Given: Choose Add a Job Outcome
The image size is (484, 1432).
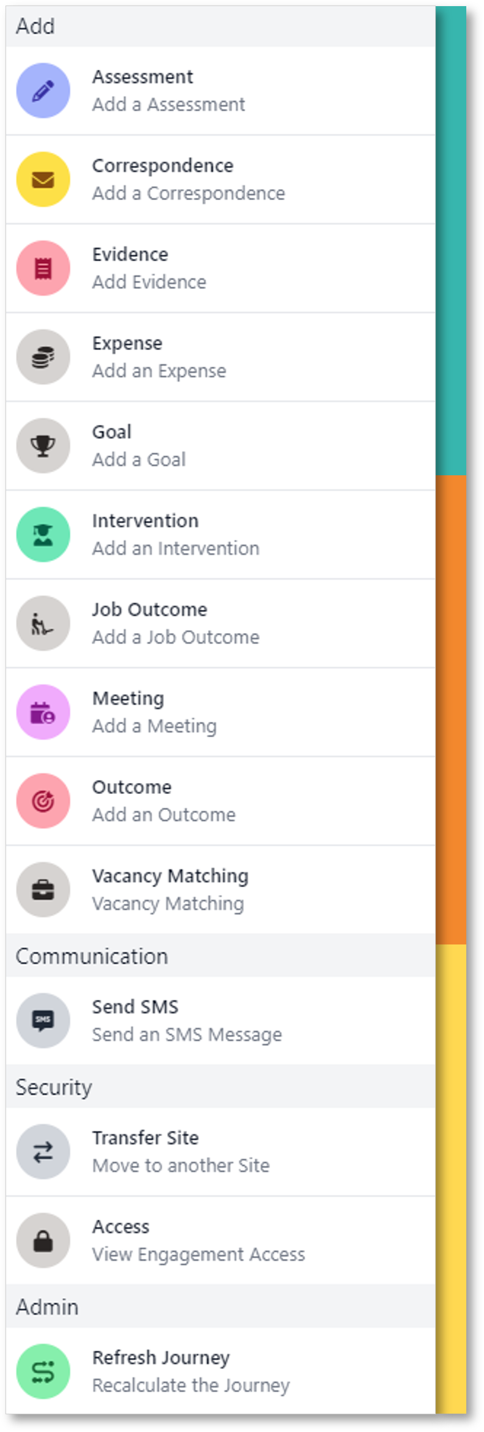Looking at the screenshot, I should (176, 637).
